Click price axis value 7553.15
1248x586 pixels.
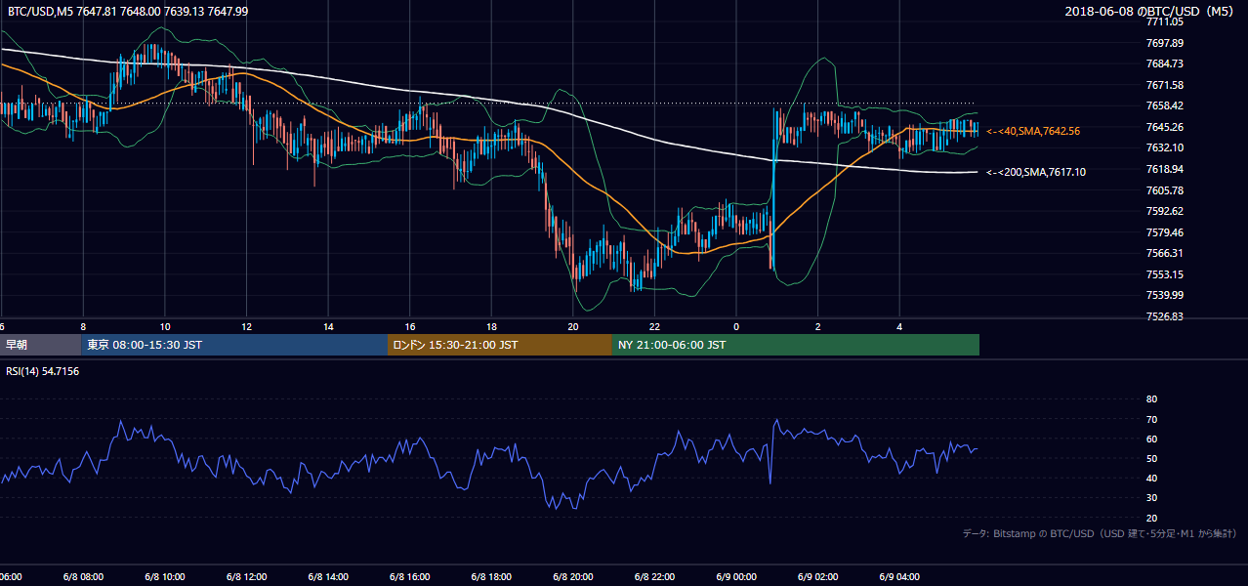pos(1164,274)
